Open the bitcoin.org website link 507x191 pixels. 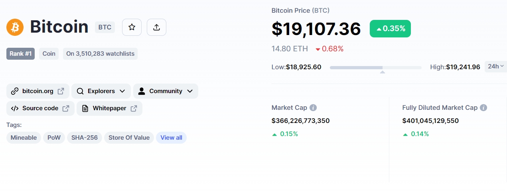pyautogui.click(x=38, y=91)
